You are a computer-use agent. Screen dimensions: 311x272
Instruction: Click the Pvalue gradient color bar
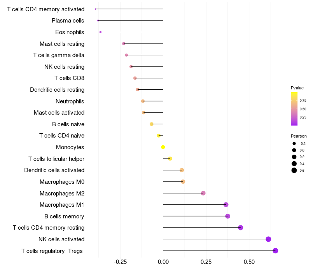[x=294, y=109]
